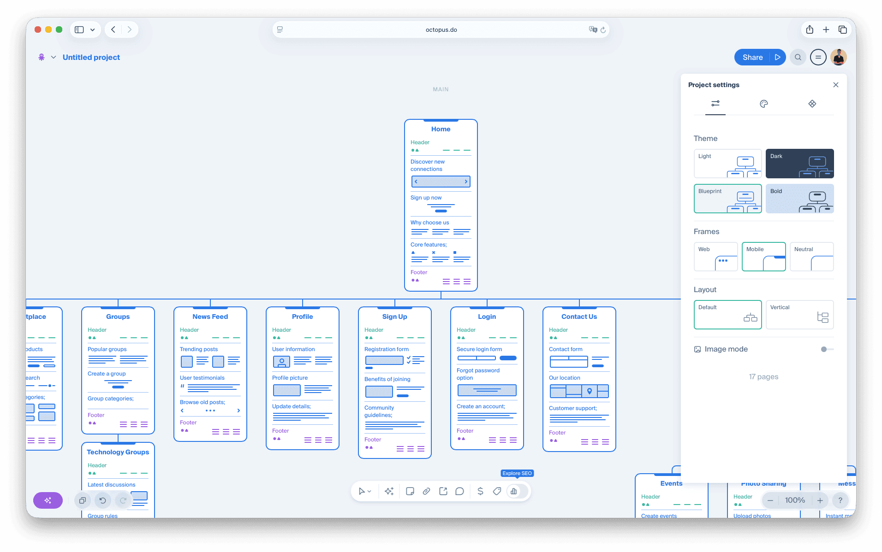This screenshot has width=882, height=552.
Task: Expand the project menu chevron
Action: (x=54, y=57)
